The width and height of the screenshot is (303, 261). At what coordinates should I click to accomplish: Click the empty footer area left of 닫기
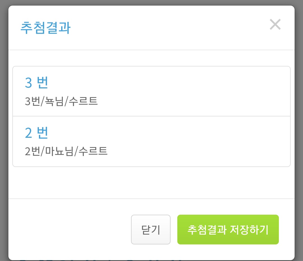70,230
